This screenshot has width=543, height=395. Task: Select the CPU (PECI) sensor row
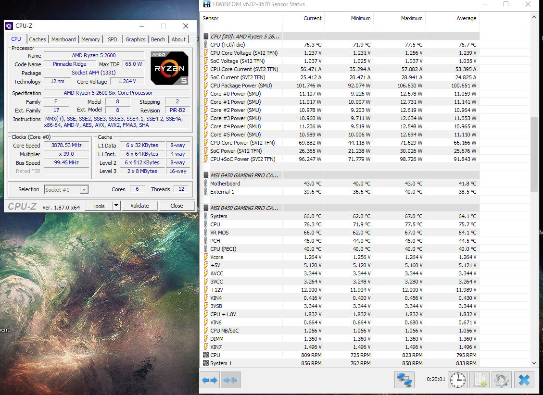pyautogui.click(x=340, y=249)
